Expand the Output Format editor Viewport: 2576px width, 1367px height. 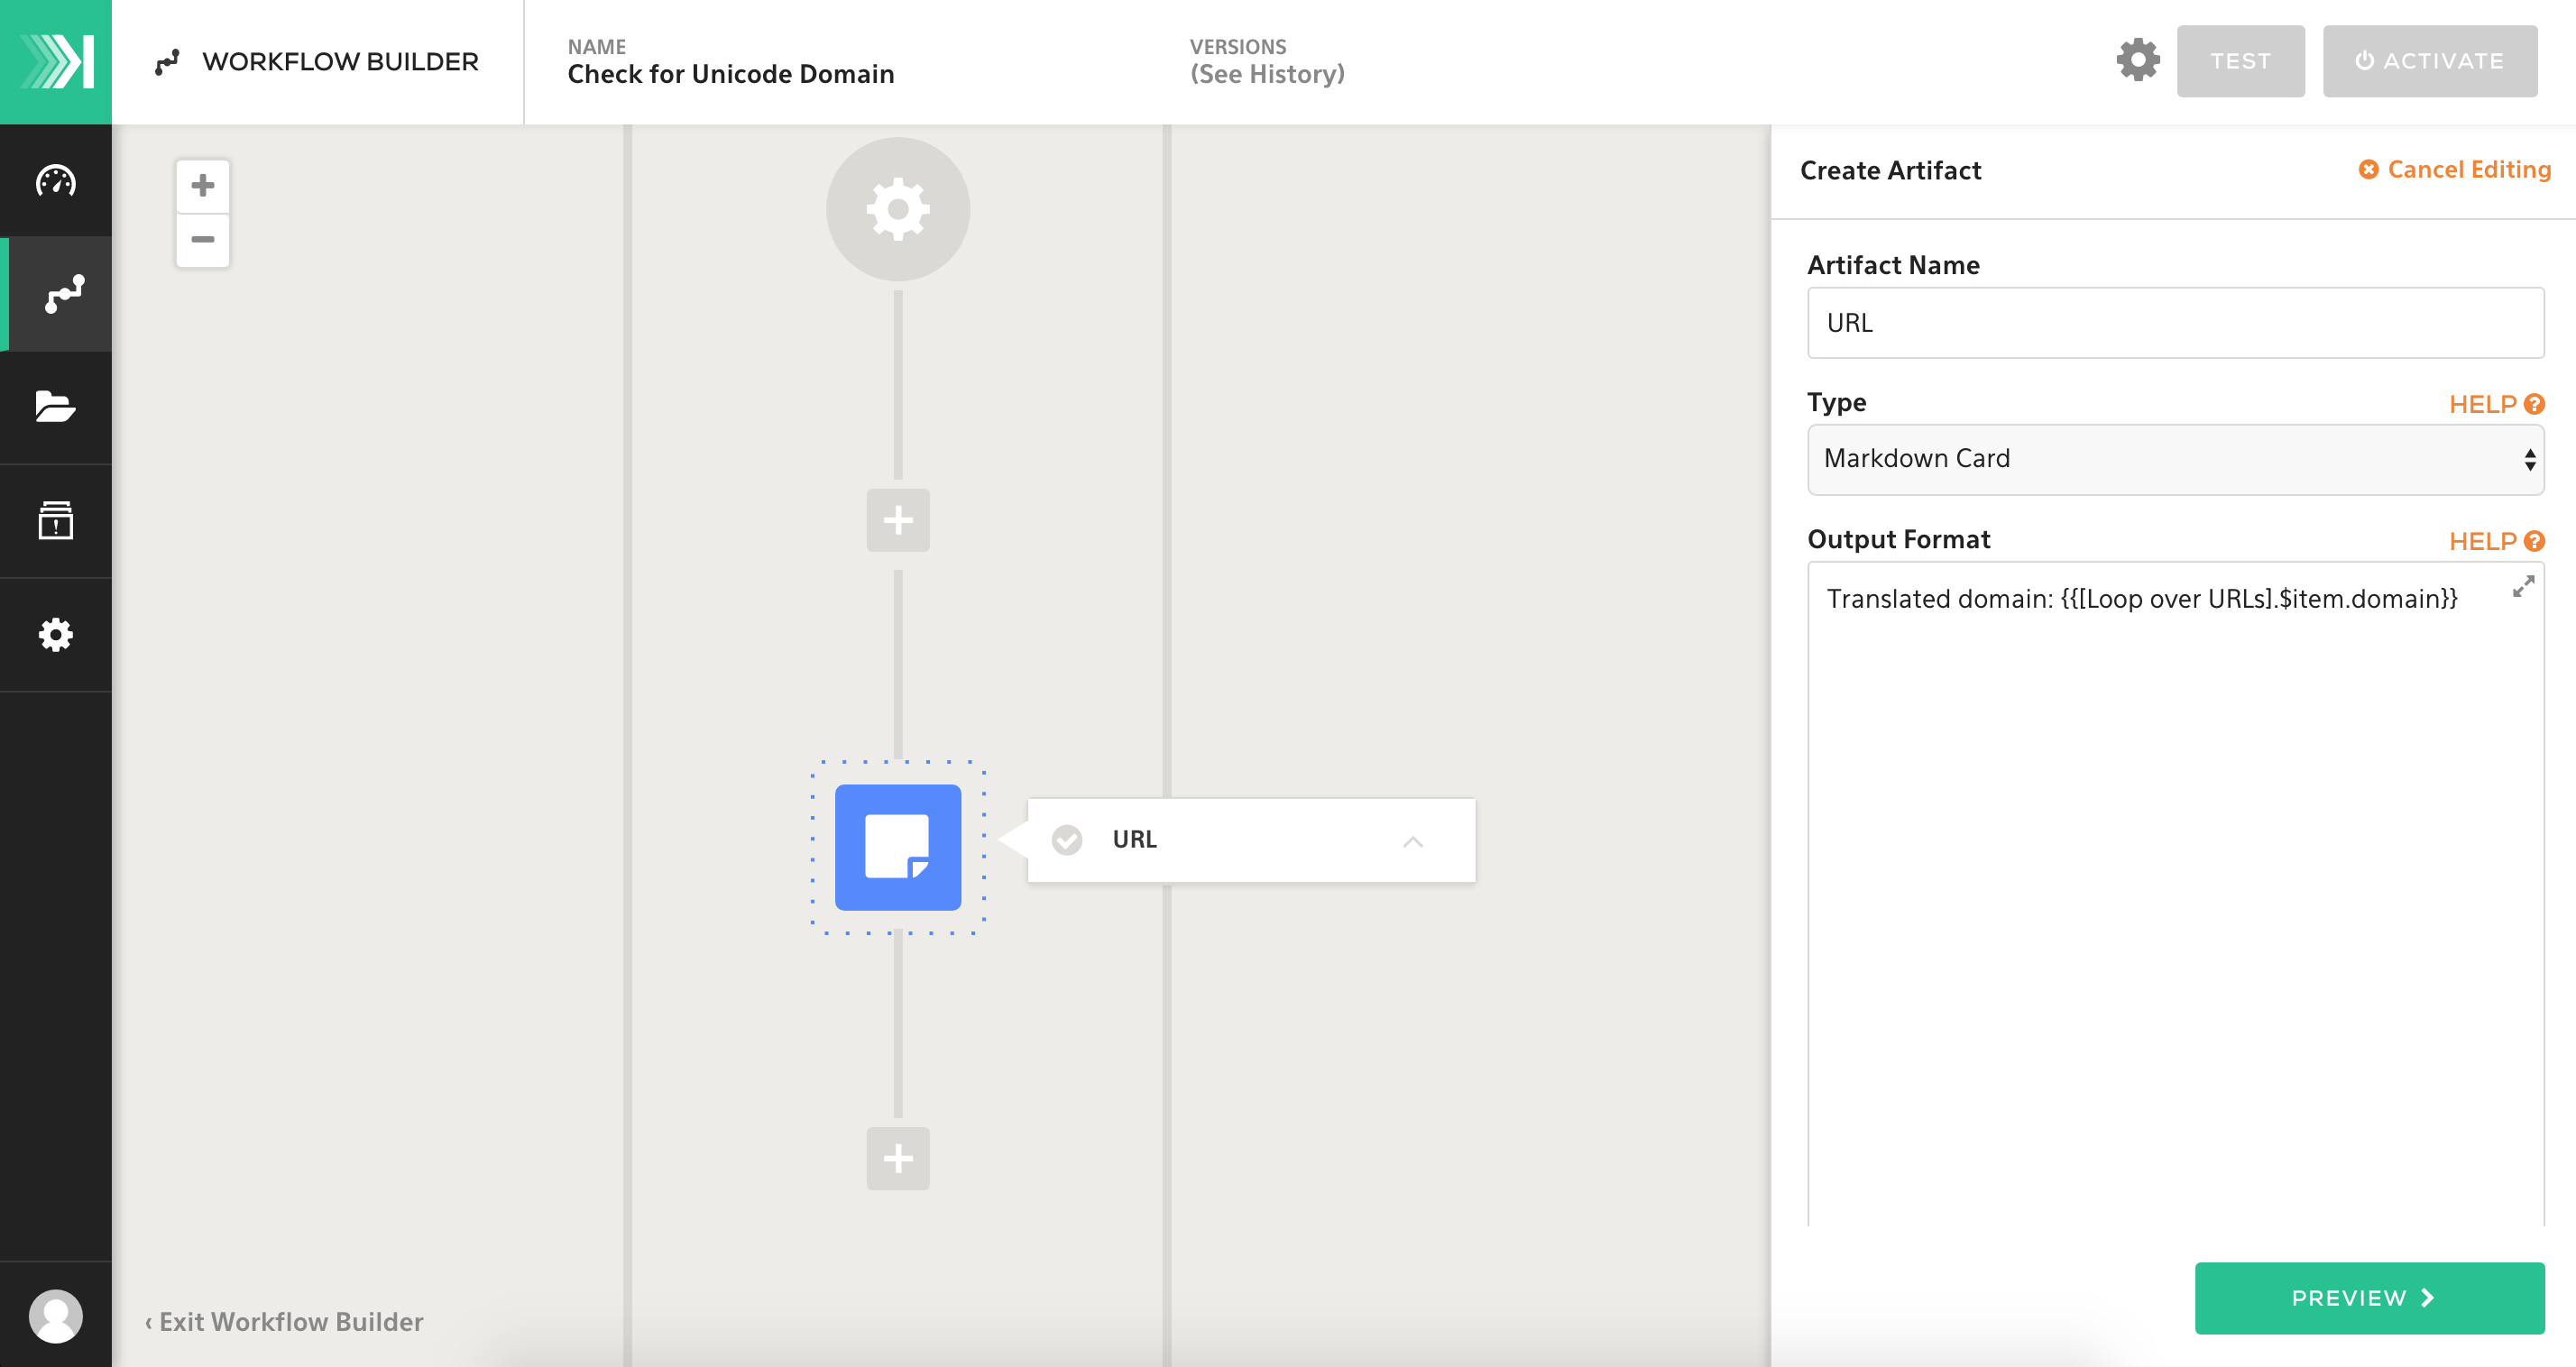click(x=2523, y=587)
